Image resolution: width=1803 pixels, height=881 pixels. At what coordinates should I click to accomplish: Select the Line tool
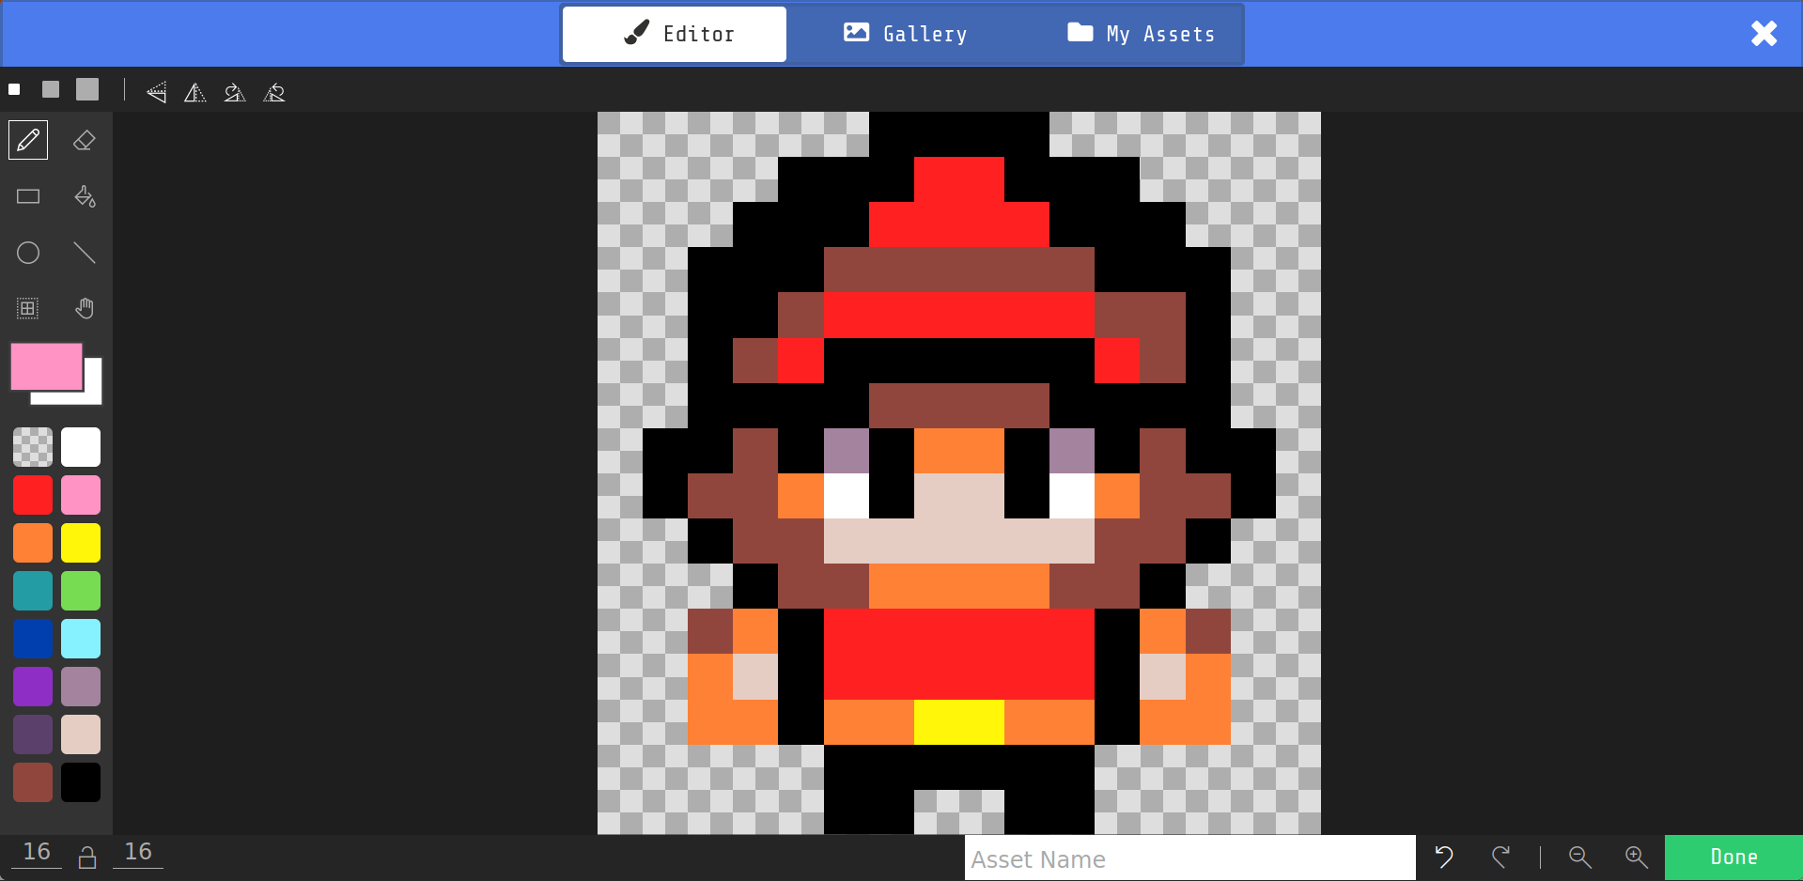click(x=85, y=253)
